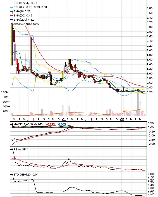This screenshot has width=158, height=197.
Task: Click the OptionChance.com watermark text
Action: (26, 24)
